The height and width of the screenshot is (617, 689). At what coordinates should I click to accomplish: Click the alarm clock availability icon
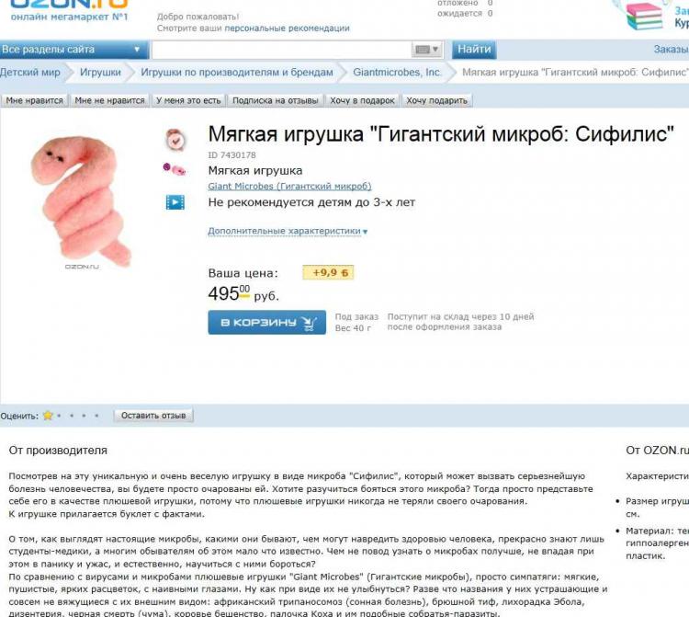[x=175, y=140]
